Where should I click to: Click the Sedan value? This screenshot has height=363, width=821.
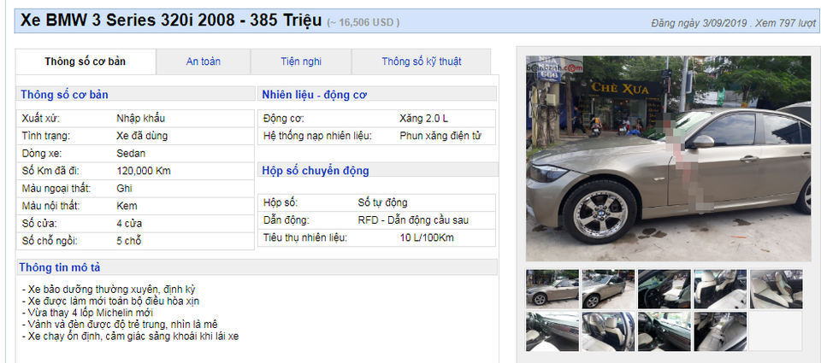(131, 153)
